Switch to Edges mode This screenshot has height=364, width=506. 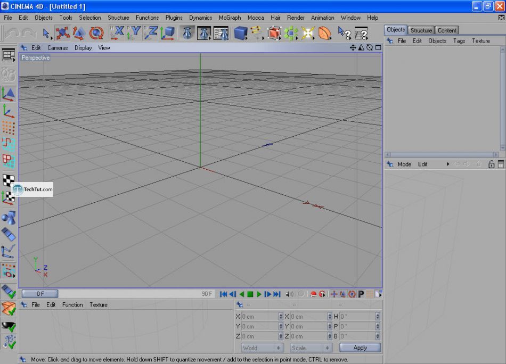[9, 144]
